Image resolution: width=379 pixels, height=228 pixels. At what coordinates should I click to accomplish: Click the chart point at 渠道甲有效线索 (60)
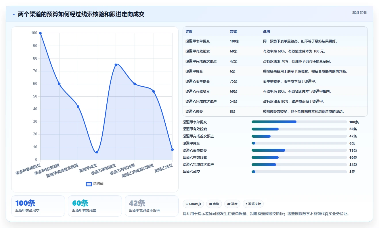59,84
